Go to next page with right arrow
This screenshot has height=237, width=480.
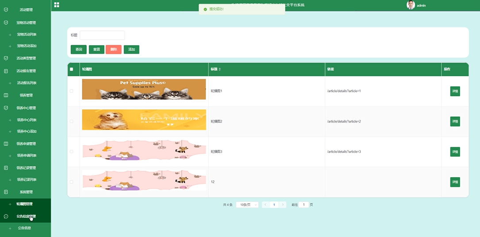tap(283, 205)
